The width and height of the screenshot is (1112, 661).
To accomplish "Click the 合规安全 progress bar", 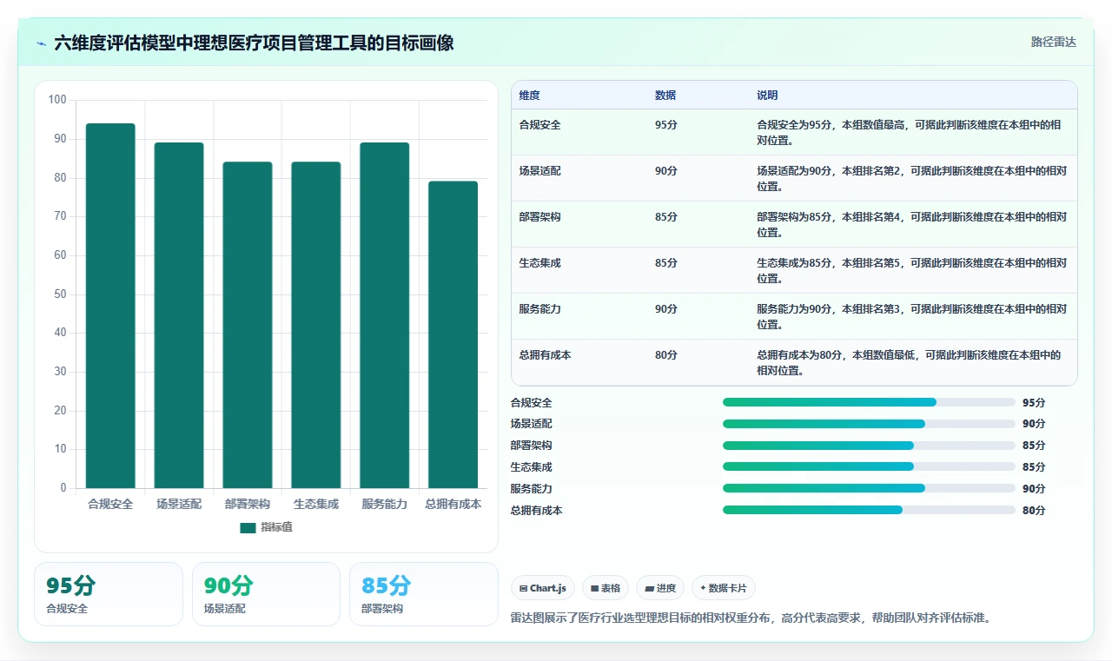I will pos(869,402).
